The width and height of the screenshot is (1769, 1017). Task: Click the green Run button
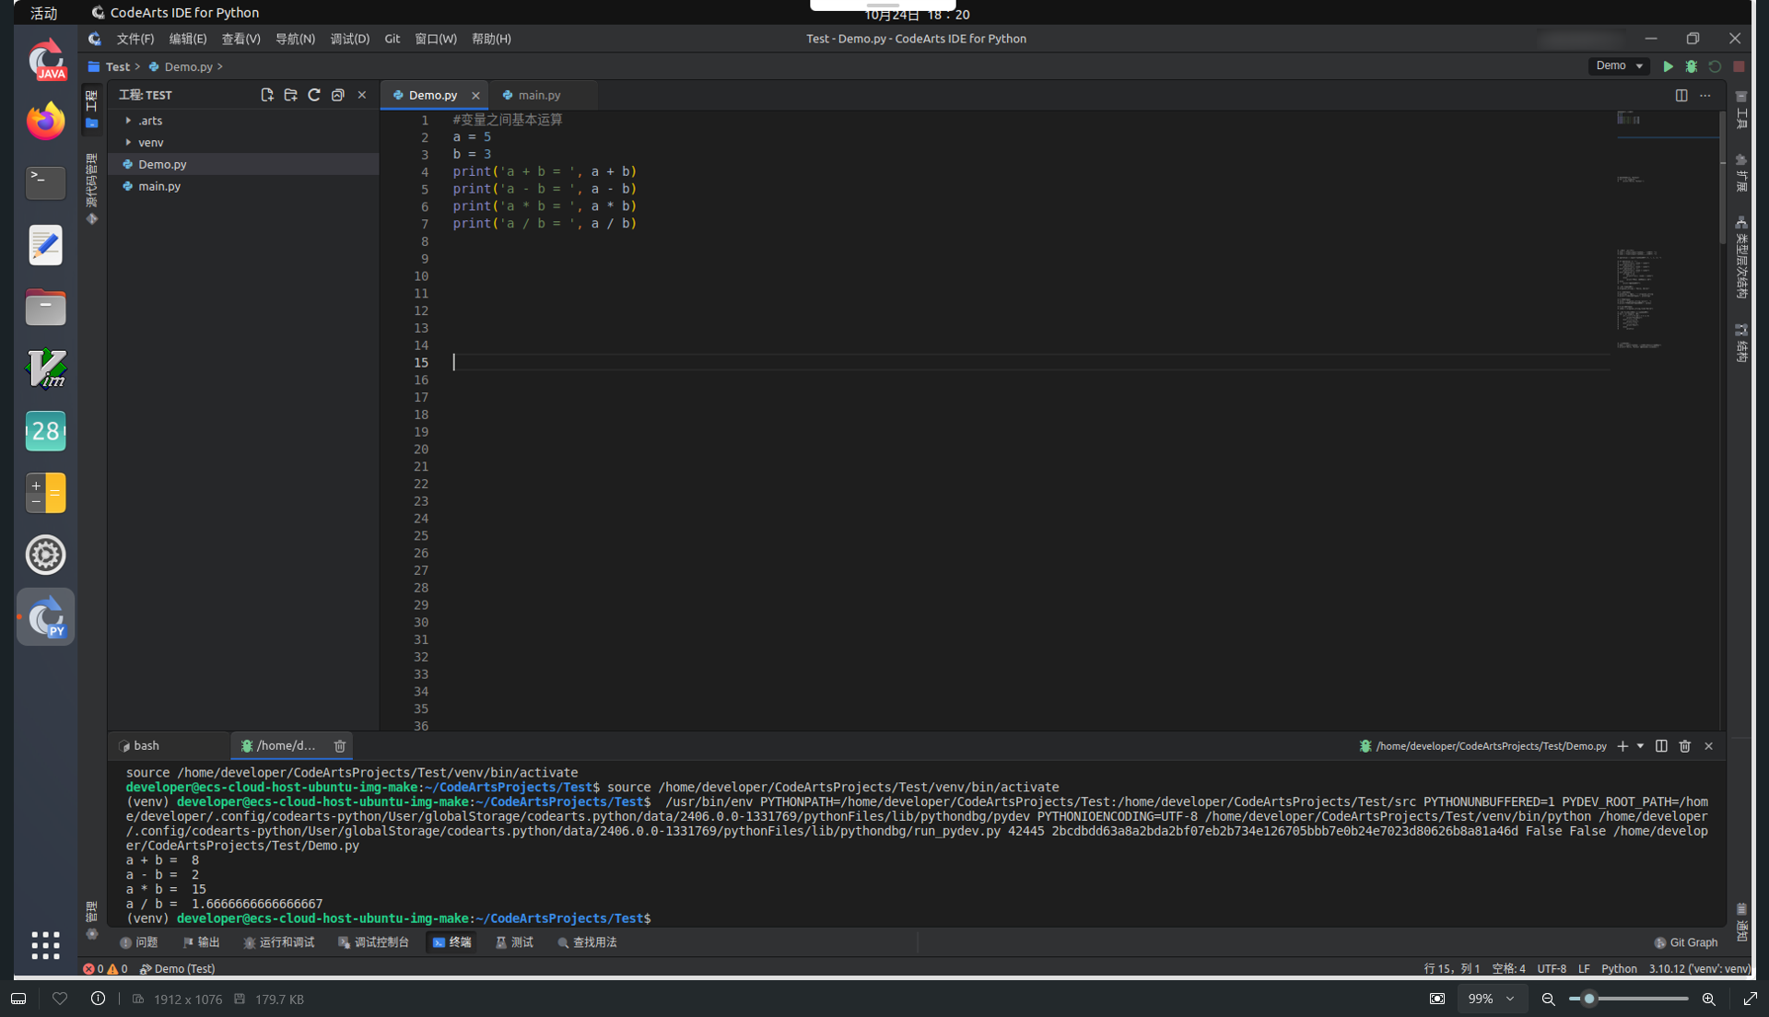pos(1668,66)
